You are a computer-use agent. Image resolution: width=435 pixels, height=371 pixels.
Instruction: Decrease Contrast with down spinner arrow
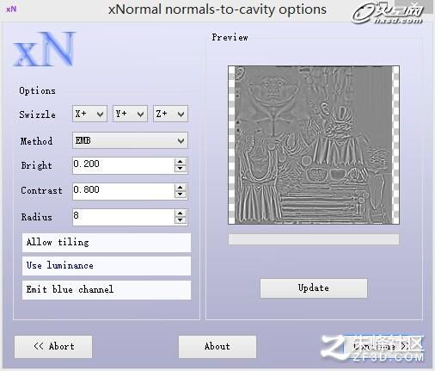180,195
